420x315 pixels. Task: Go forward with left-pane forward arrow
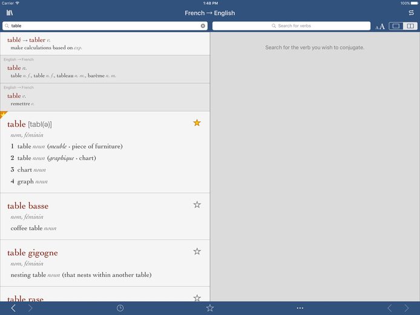coord(30,308)
